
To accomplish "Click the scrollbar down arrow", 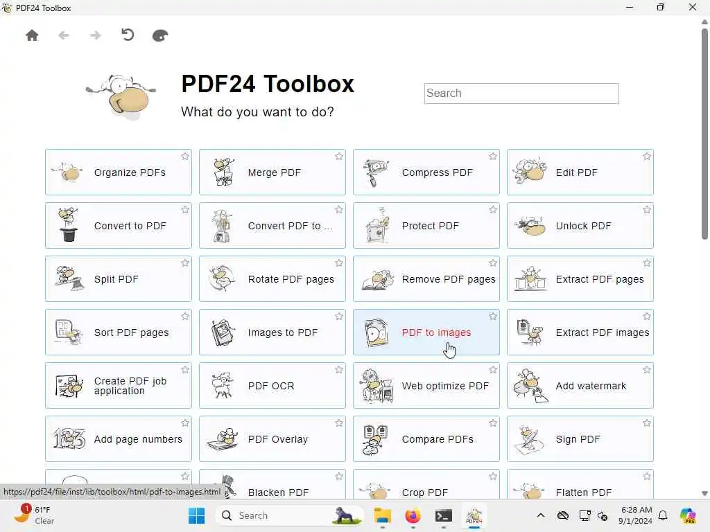I will pyautogui.click(x=704, y=493).
